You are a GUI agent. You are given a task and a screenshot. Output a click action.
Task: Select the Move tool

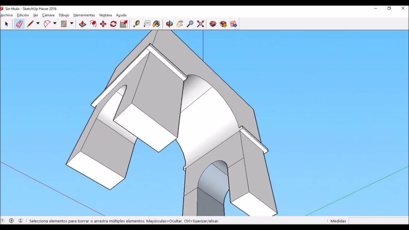pos(103,24)
